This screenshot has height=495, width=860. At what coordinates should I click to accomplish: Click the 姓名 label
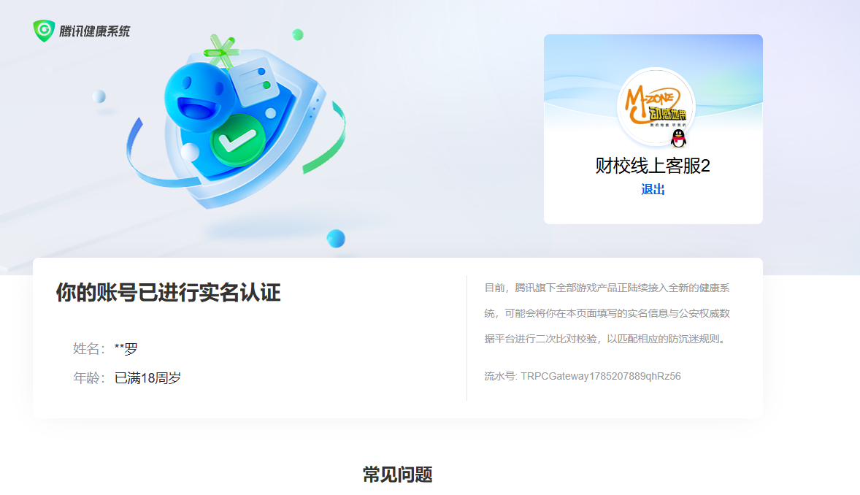[88, 348]
